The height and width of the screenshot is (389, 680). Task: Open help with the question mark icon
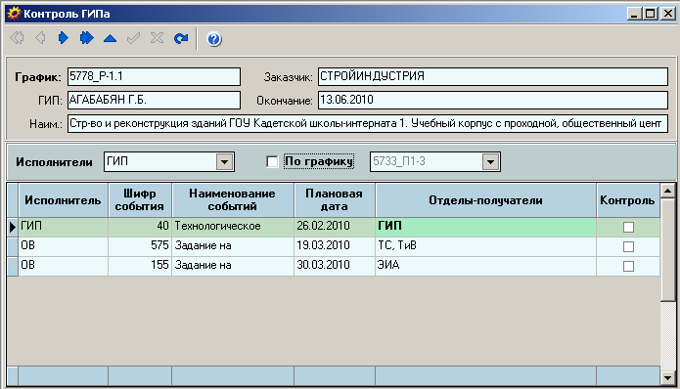(214, 39)
